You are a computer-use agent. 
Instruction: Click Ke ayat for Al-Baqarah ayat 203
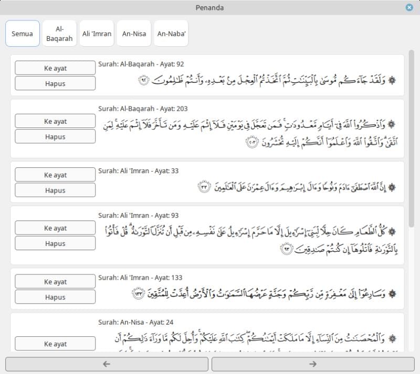coord(55,121)
